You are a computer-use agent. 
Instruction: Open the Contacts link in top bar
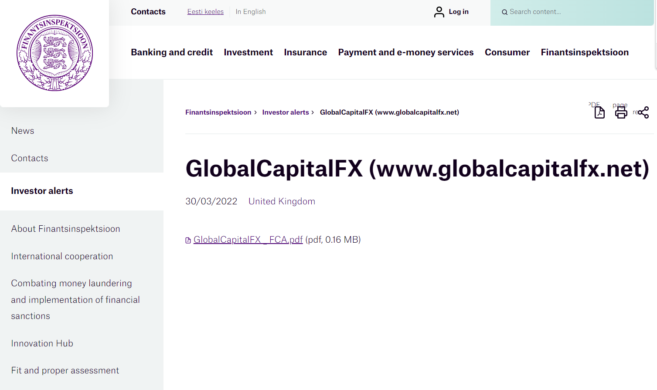tap(148, 12)
